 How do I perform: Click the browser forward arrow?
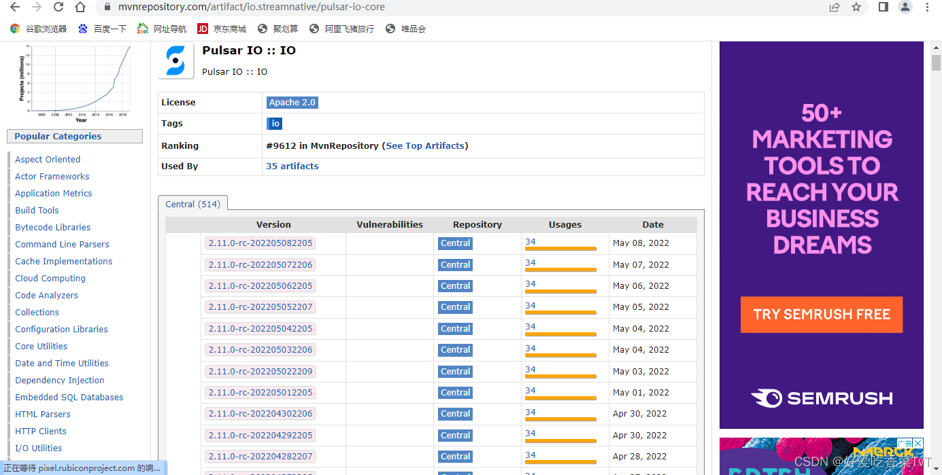[x=37, y=7]
